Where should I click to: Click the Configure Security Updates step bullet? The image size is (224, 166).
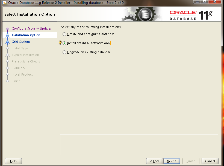click(x=8, y=29)
